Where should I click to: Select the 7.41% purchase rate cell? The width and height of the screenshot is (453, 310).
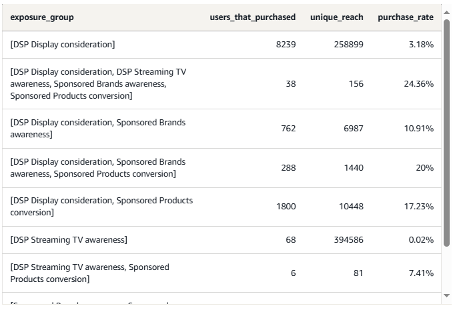pos(420,273)
